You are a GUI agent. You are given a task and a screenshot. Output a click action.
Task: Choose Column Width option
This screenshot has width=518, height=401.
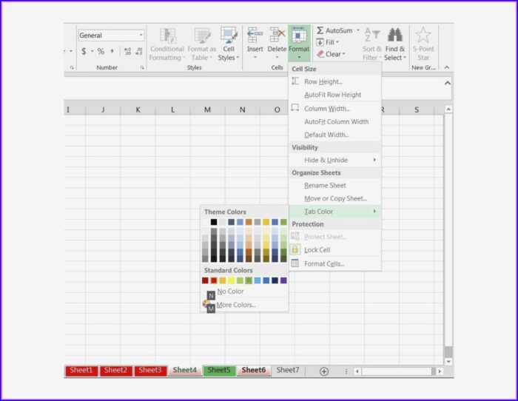coord(335,108)
